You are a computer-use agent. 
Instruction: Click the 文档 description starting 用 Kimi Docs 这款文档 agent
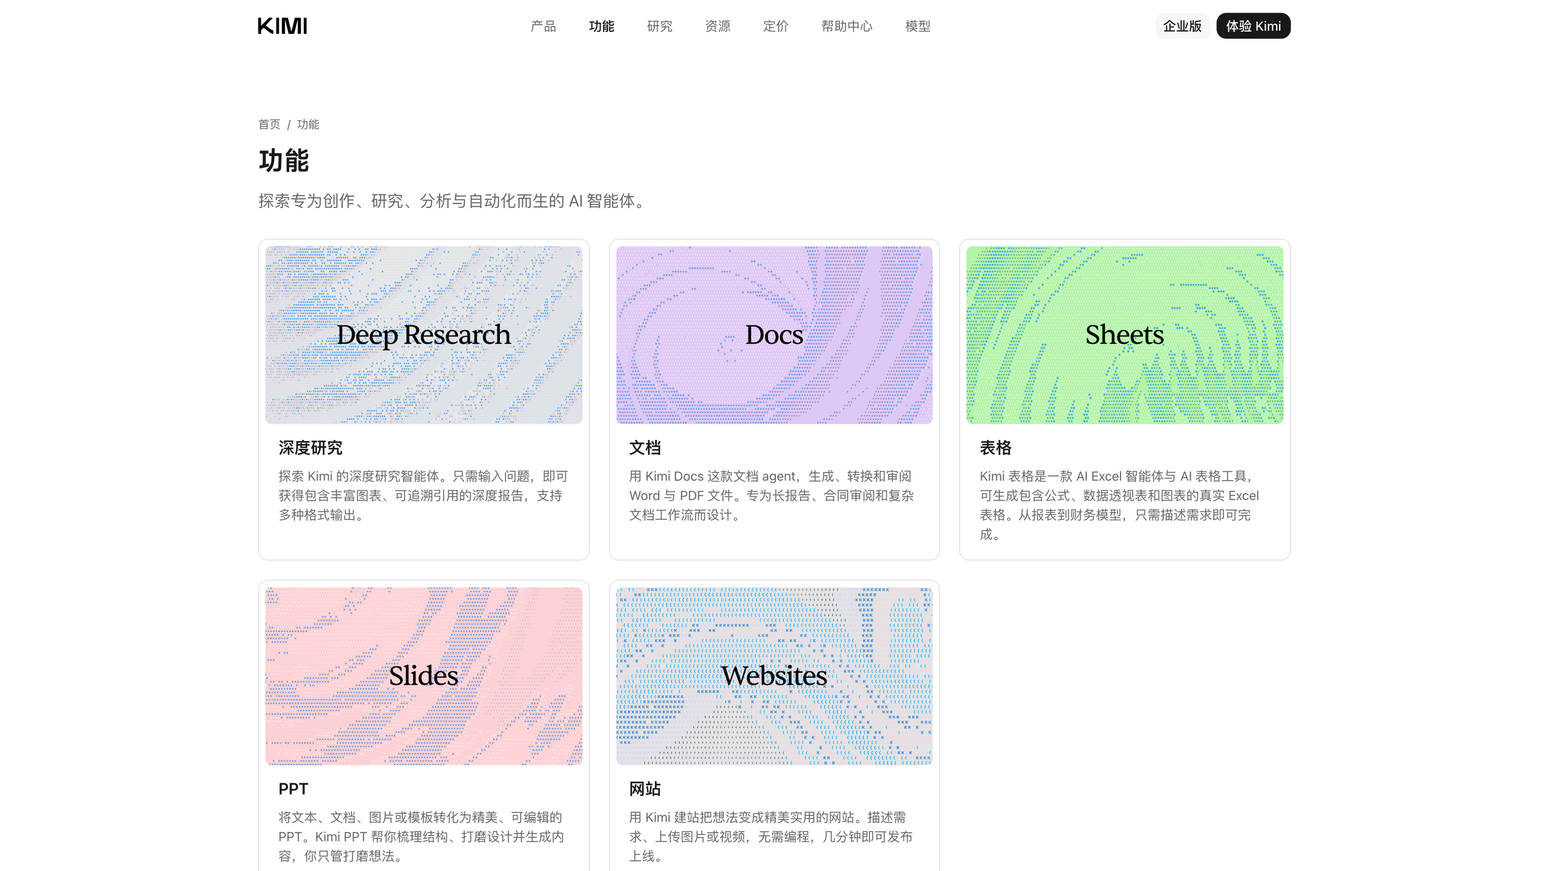coord(771,495)
